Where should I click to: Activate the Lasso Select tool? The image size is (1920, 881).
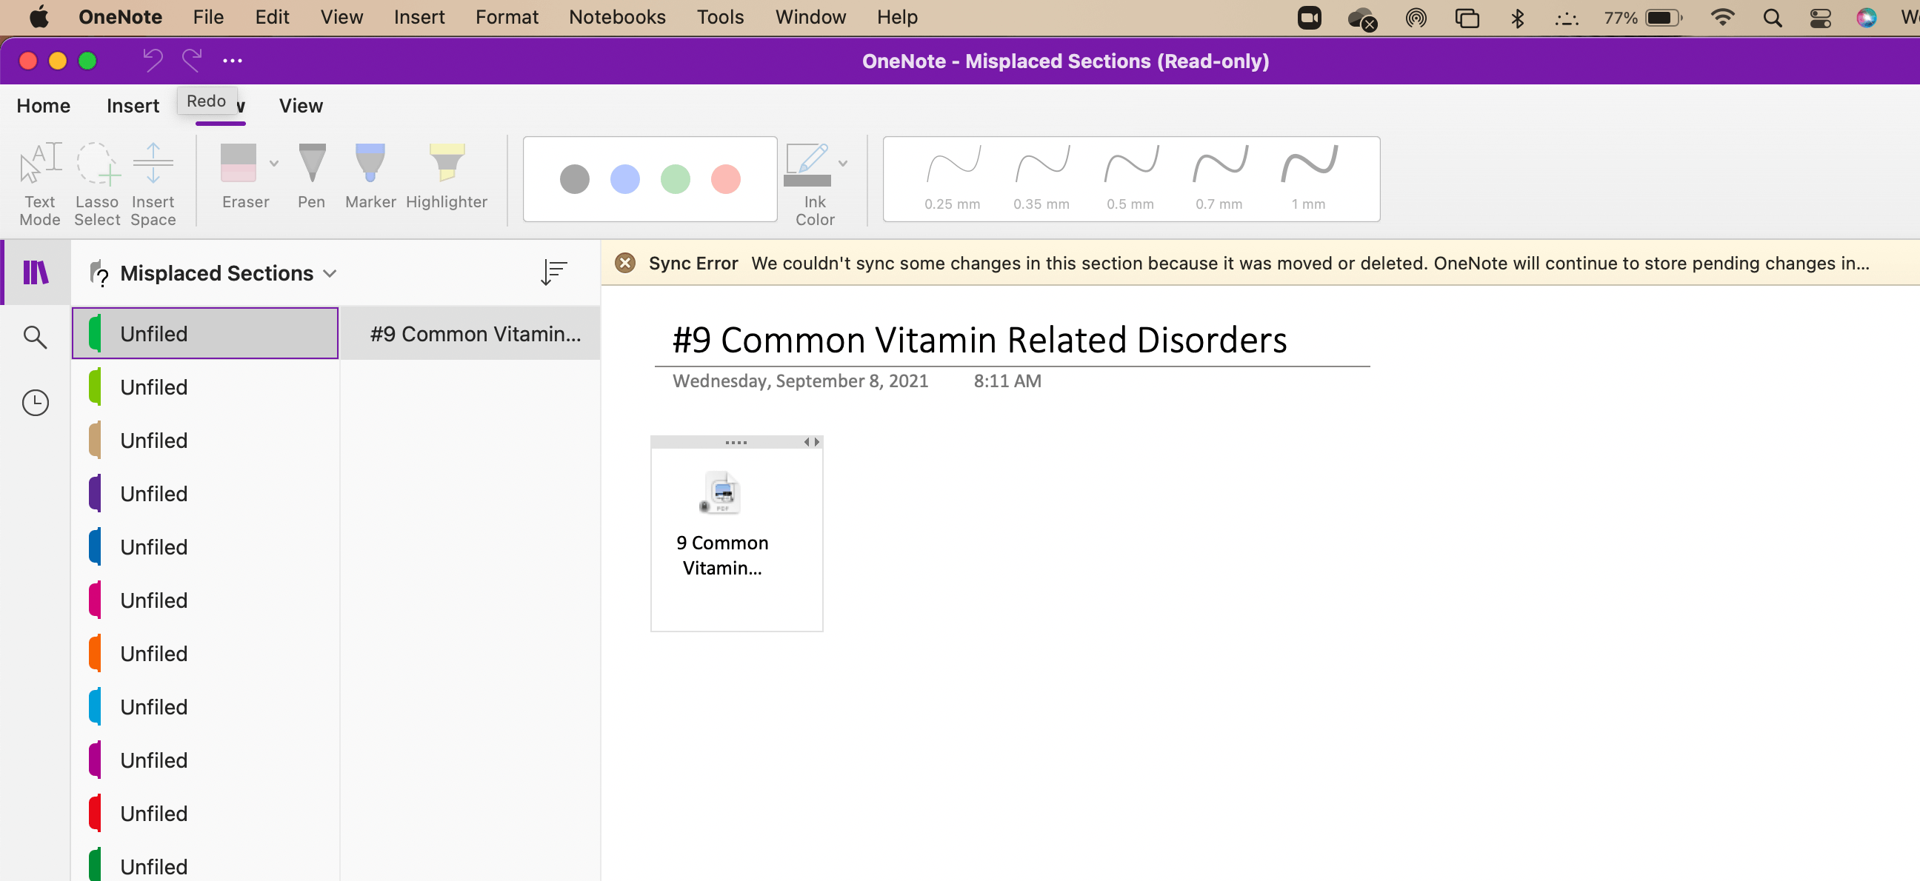97,183
